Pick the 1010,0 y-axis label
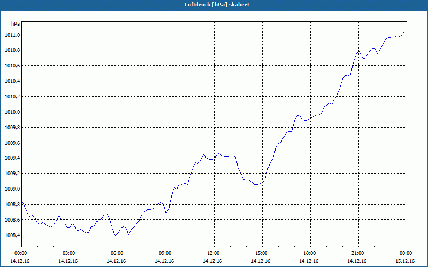The height and width of the screenshot is (267, 428). (12, 112)
